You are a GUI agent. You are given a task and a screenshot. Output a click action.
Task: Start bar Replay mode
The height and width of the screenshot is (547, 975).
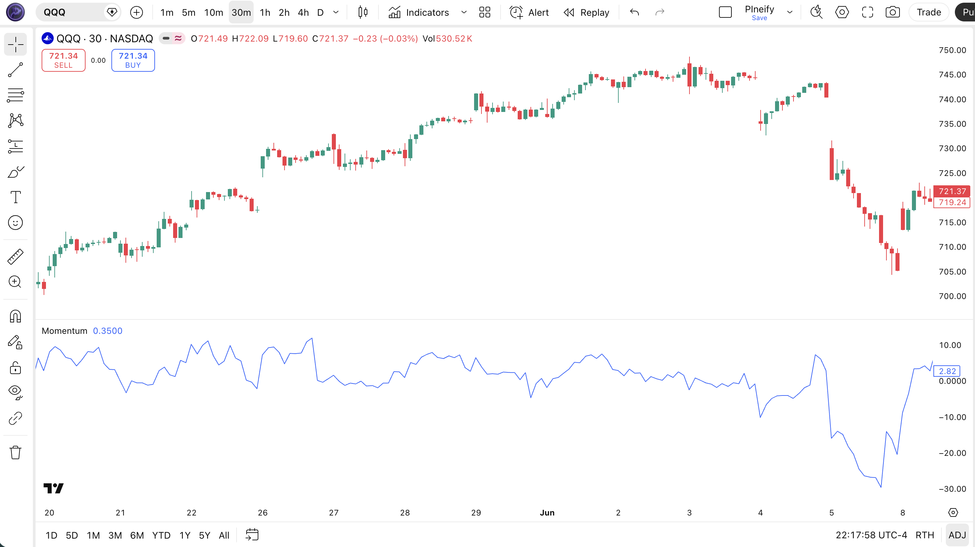click(x=586, y=12)
